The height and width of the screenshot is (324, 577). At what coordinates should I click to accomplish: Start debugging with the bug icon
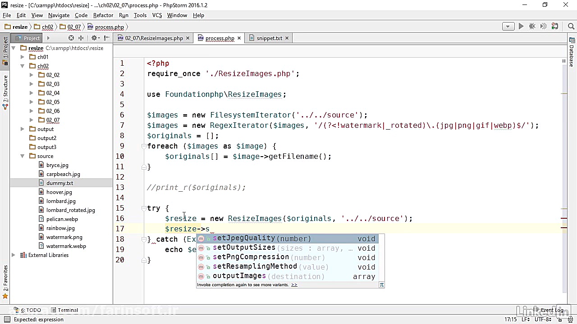click(x=532, y=27)
